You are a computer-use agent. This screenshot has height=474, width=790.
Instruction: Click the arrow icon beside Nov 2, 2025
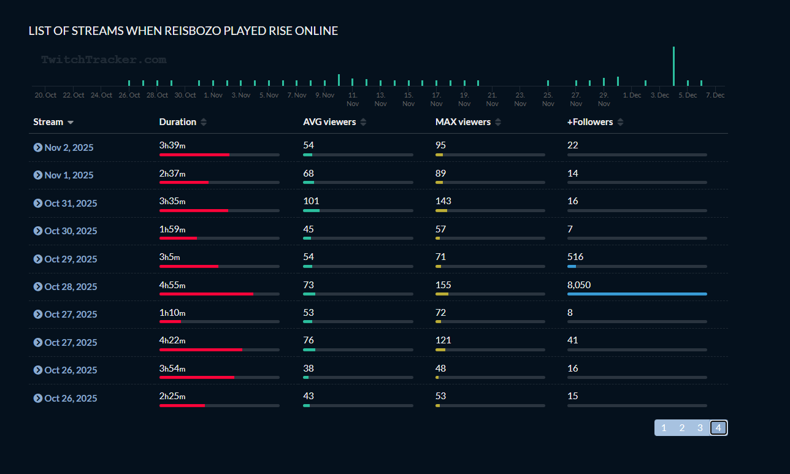click(x=37, y=147)
